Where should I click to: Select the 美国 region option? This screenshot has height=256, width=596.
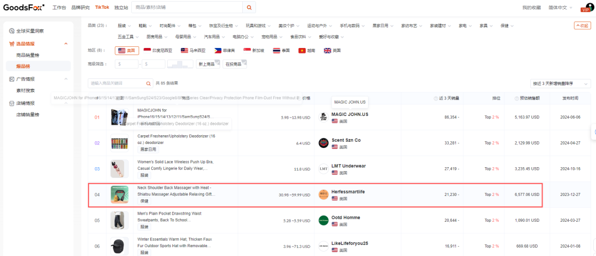127,51
